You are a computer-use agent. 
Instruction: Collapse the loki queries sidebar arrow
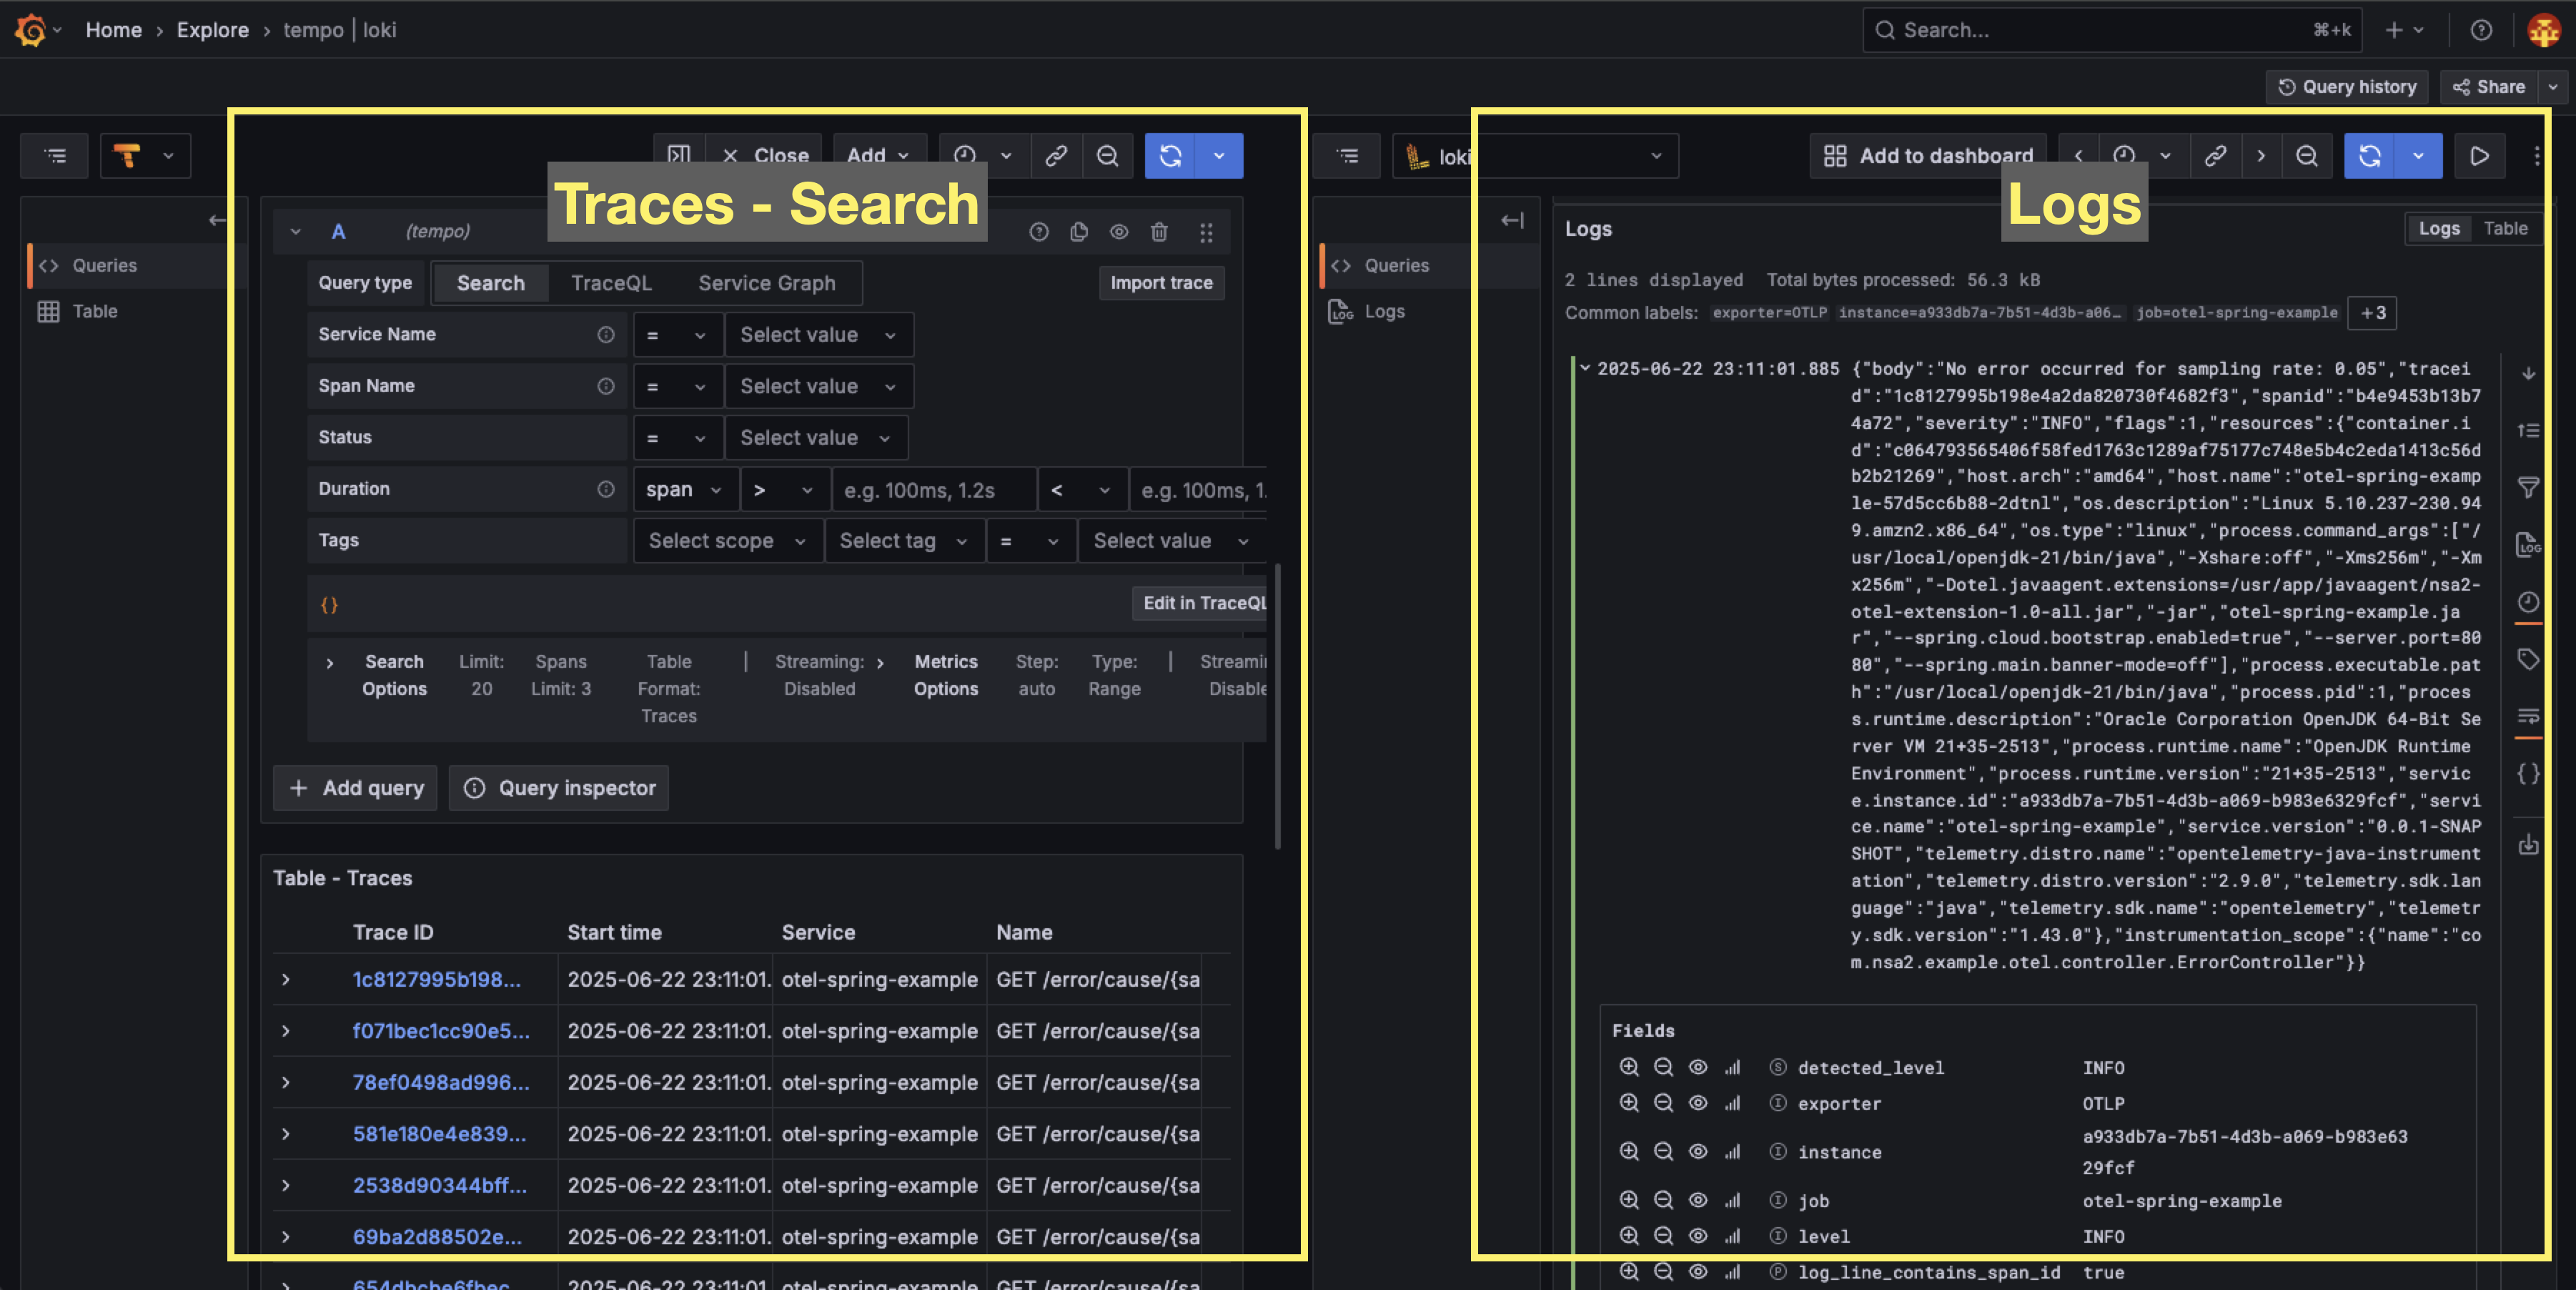pyautogui.click(x=1511, y=220)
